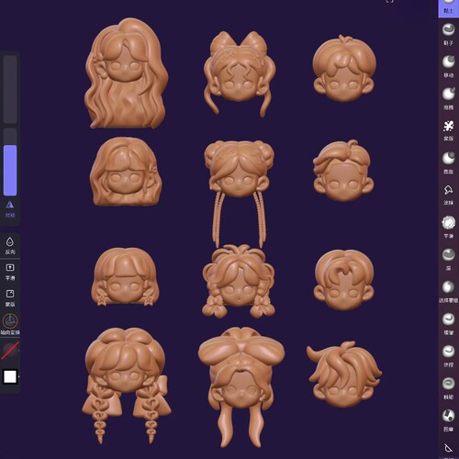Select the head with large bow hair
This screenshot has width=459, height=459.
(x=241, y=386)
